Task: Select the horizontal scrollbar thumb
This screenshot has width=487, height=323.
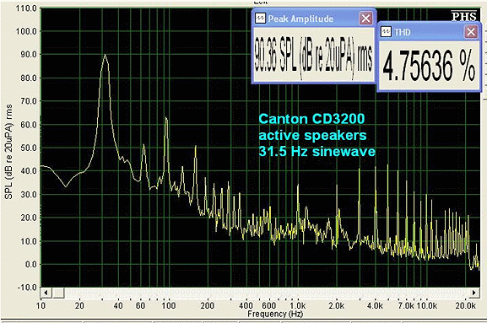Action: pyautogui.click(x=58, y=293)
